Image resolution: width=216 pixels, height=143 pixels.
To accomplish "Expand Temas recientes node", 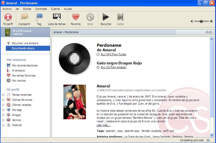I will coord(3,95).
